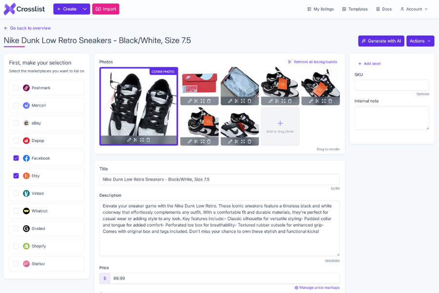Click the pencil edit icon on cover photo
The image size is (439, 293).
129,140
